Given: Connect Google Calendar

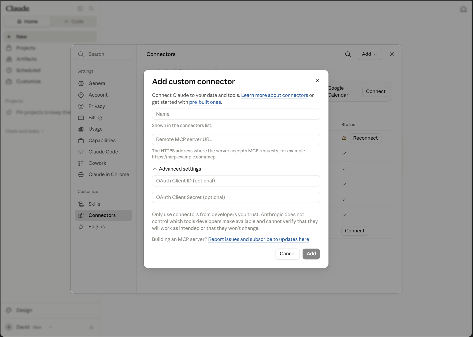Looking at the screenshot, I should point(376,91).
